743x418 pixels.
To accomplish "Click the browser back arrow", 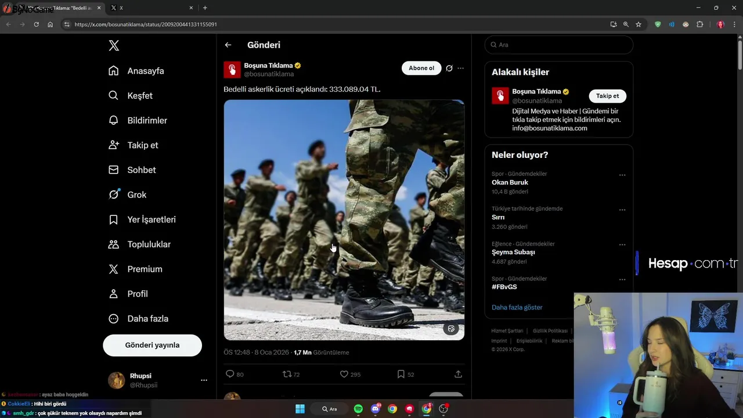I will tap(8, 24).
